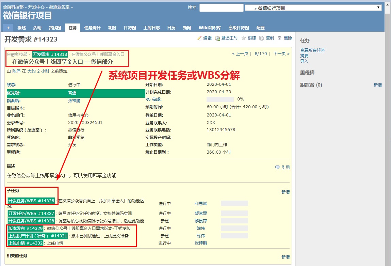Viewport: 391px width, 266px height.
Task: Click the 大约 2 小时 time link
Action: pos(38,71)
